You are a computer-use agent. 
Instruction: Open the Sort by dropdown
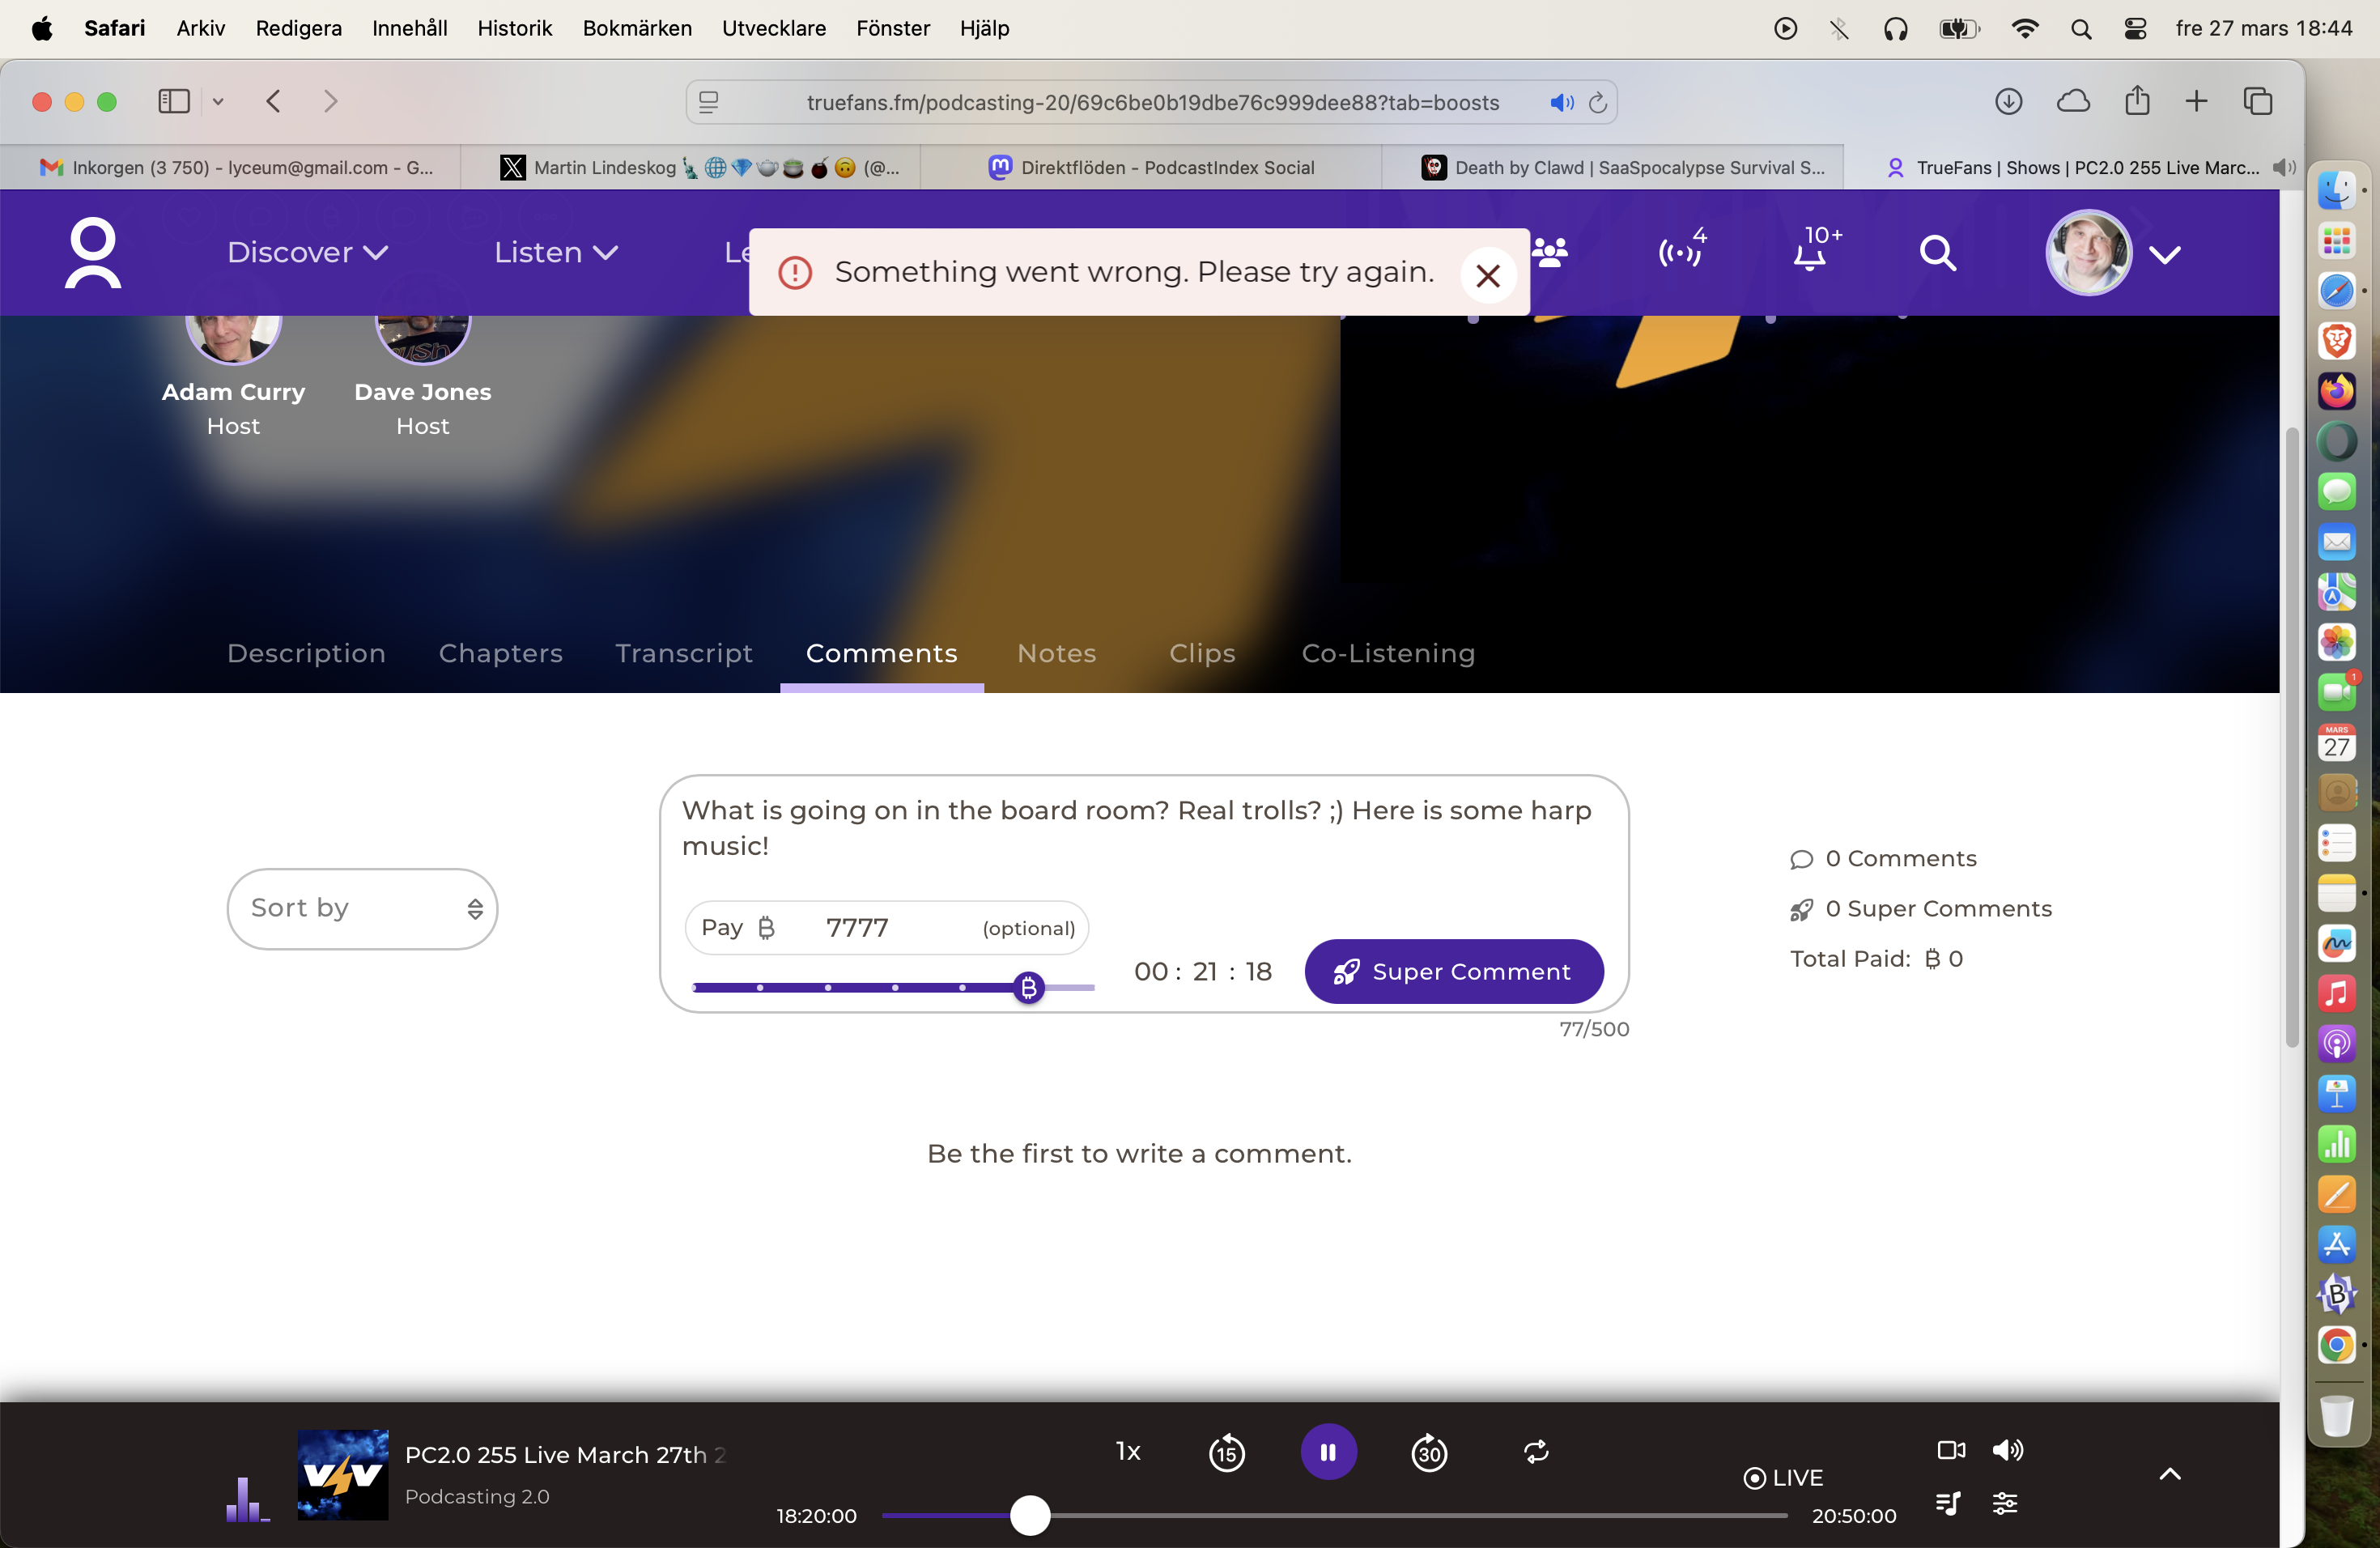362,908
